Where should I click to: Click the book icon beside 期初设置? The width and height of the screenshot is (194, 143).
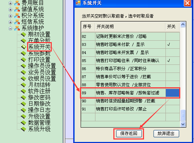click(x=23, y=34)
